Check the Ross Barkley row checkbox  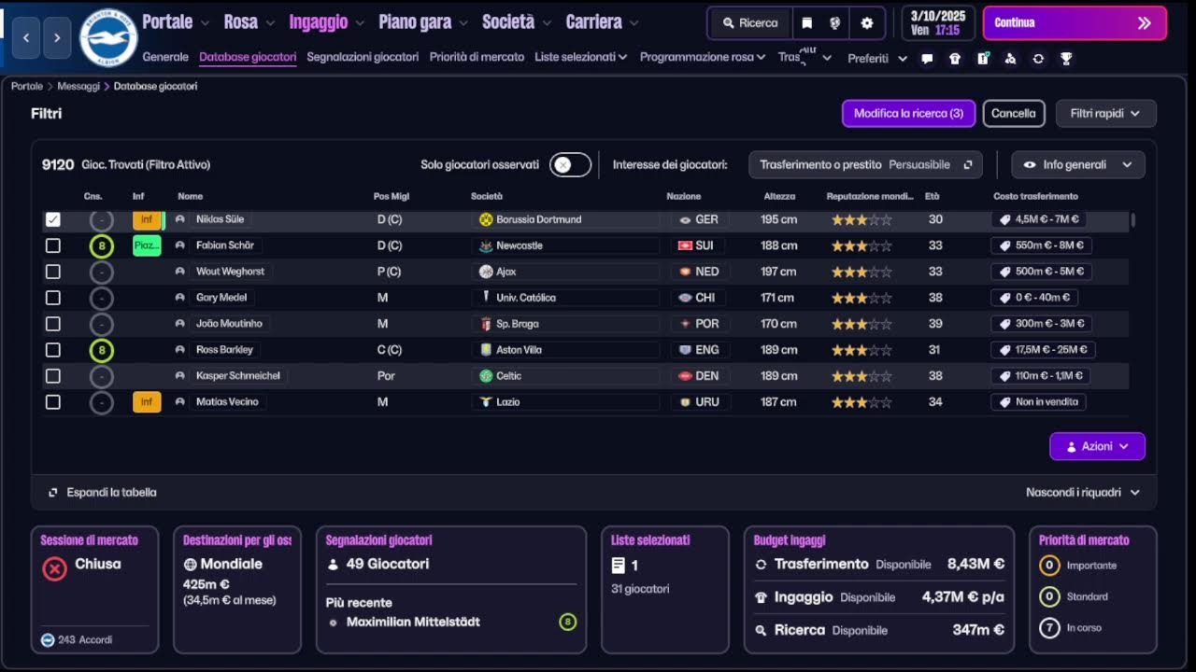(x=53, y=350)
